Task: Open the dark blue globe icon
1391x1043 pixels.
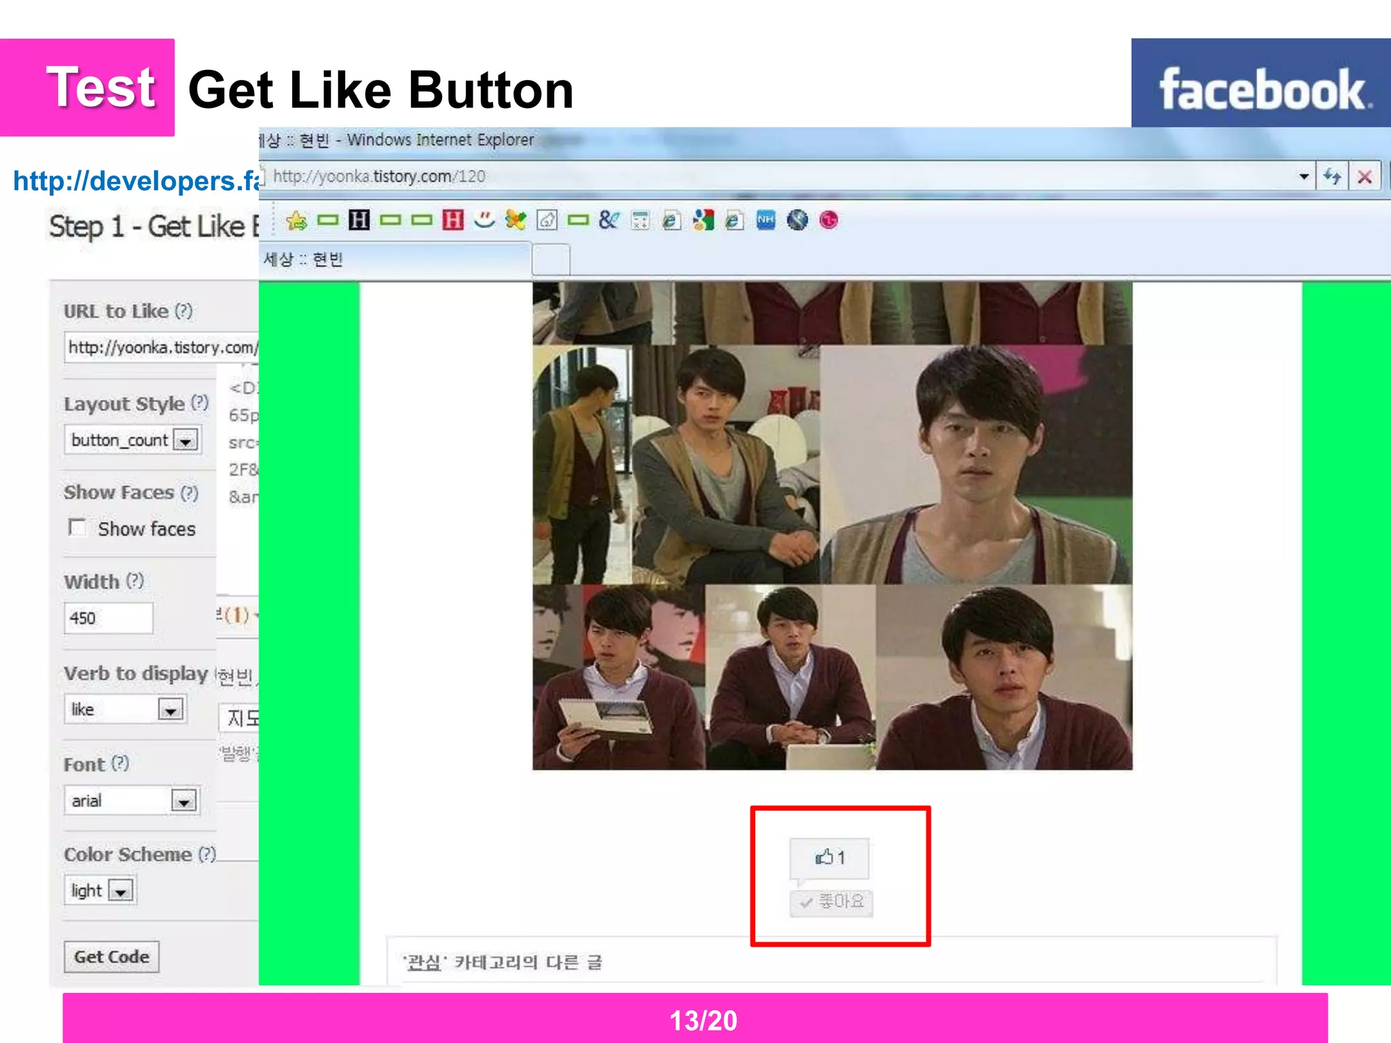Action: 797,220
